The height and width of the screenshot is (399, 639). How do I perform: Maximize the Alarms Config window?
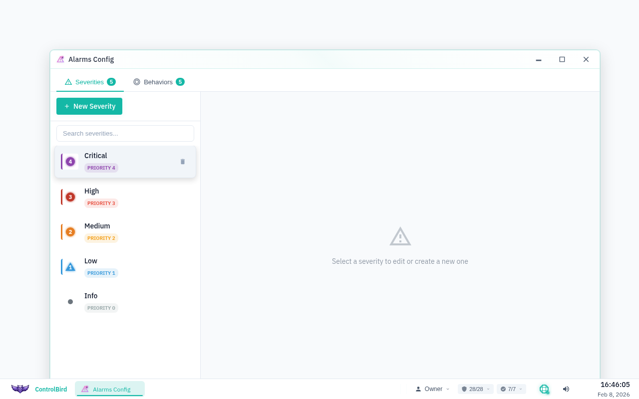coord(562,59)
